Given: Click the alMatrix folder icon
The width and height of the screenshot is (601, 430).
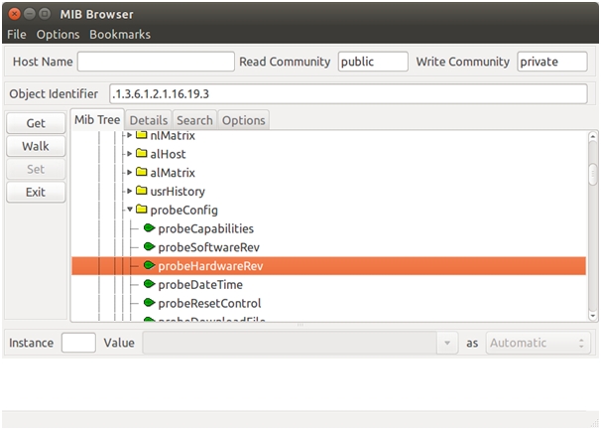Looking at the screenshot, I should 141,173.
